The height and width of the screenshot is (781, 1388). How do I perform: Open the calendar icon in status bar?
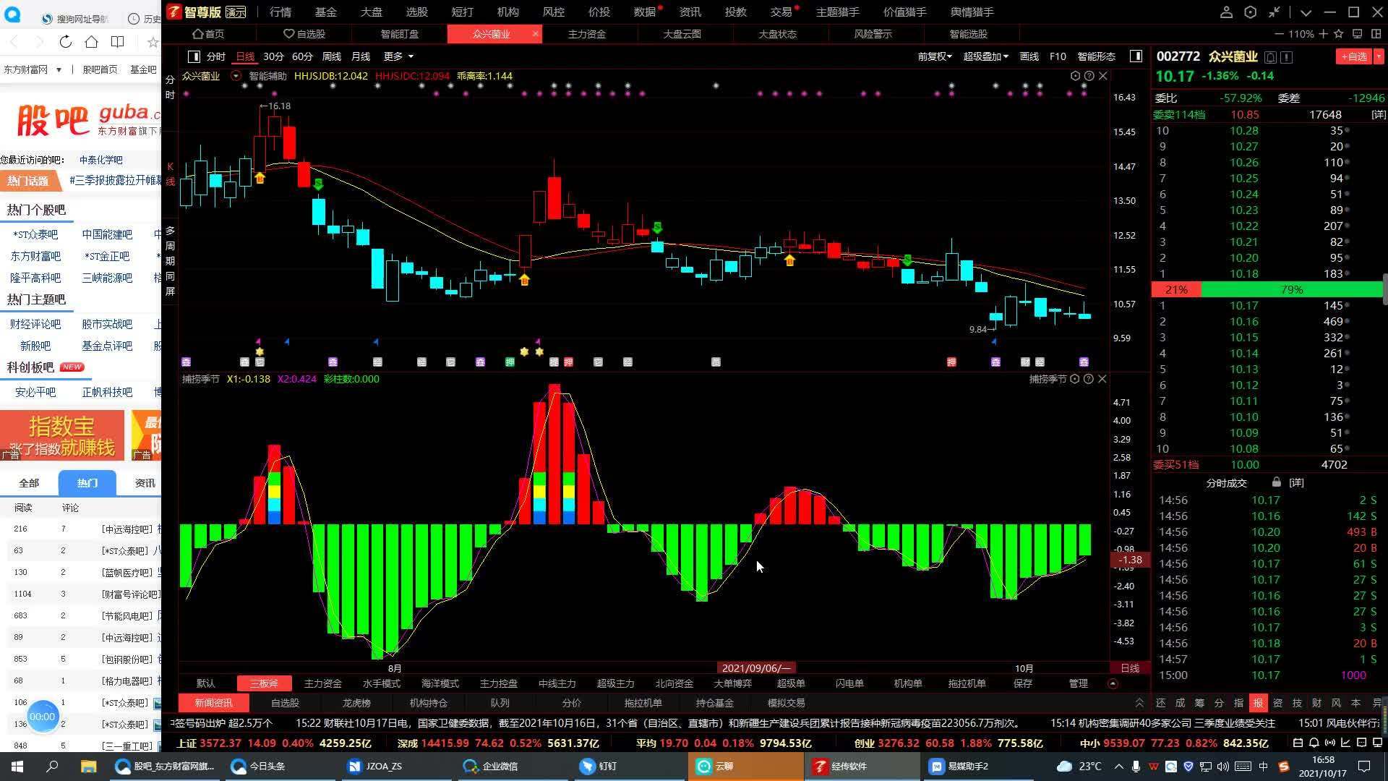(1298, 743)
